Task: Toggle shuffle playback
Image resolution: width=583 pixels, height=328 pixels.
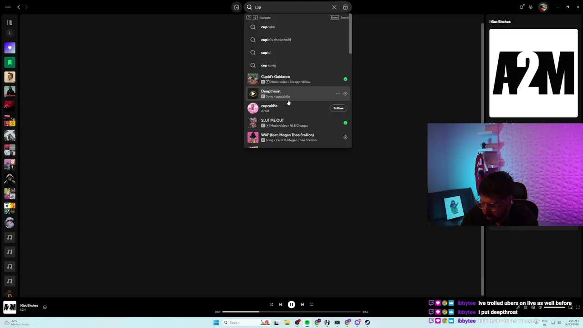Action: 271,304
